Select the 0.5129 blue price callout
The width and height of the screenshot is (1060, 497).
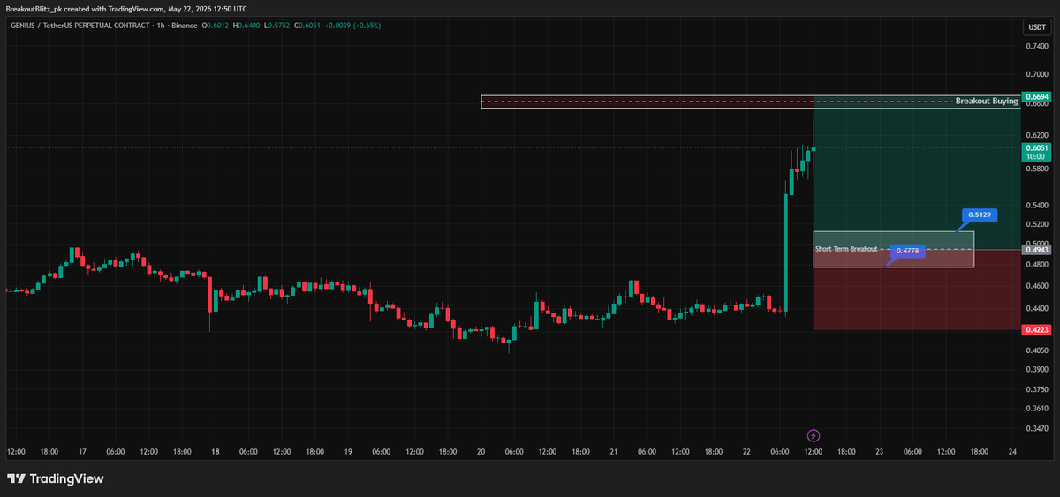click(x=980, y=215)
